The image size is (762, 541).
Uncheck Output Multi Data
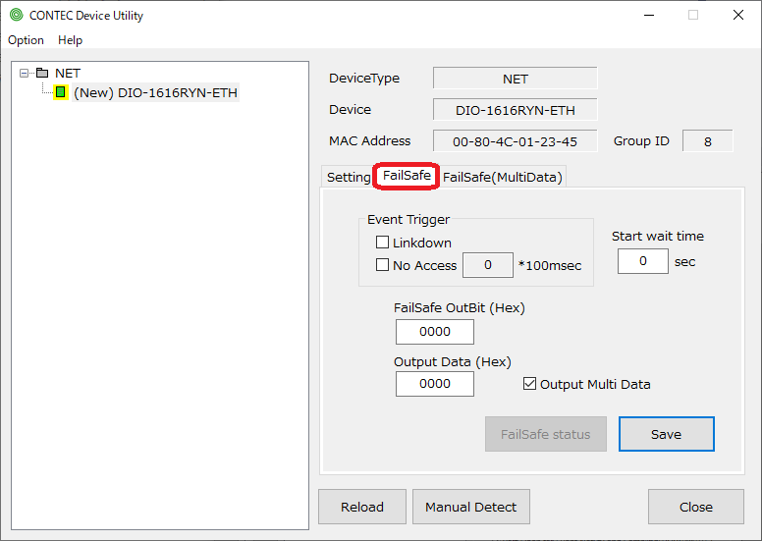coord(530,384)
